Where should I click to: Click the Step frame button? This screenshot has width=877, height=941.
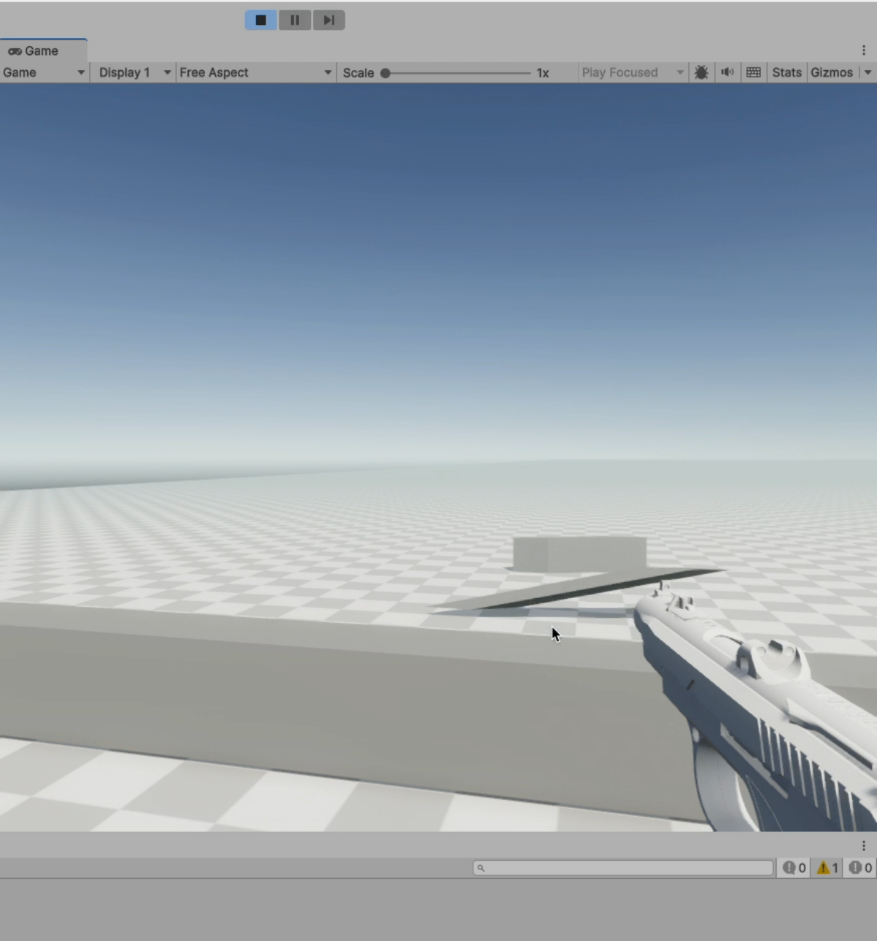pyautogui.click(x=328, y=20)
